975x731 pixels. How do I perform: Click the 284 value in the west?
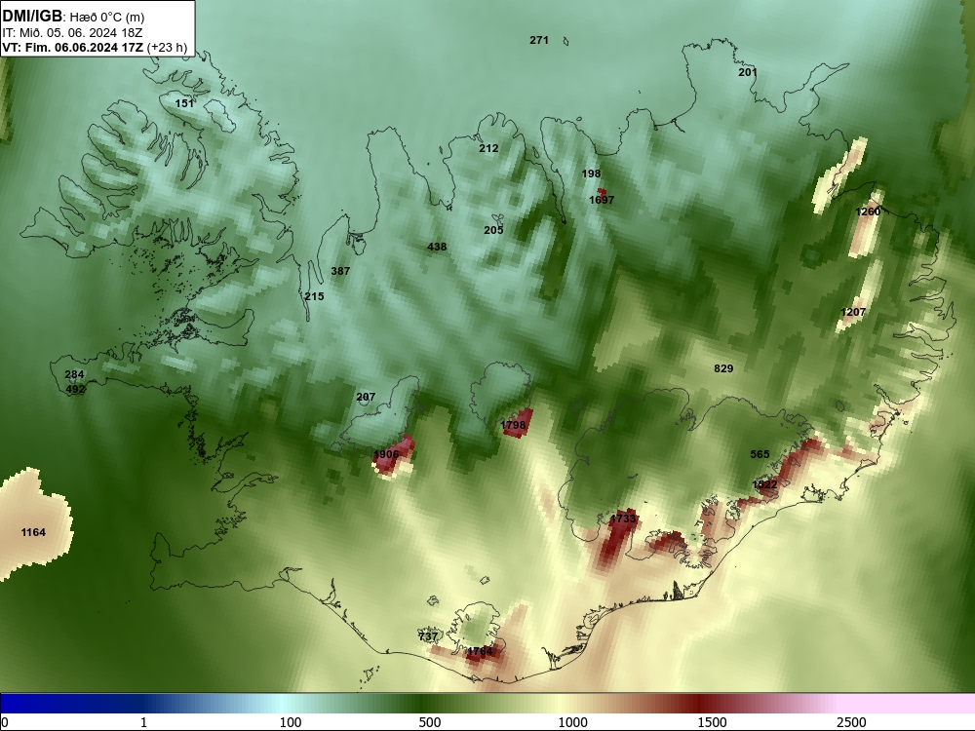[75, 375]
